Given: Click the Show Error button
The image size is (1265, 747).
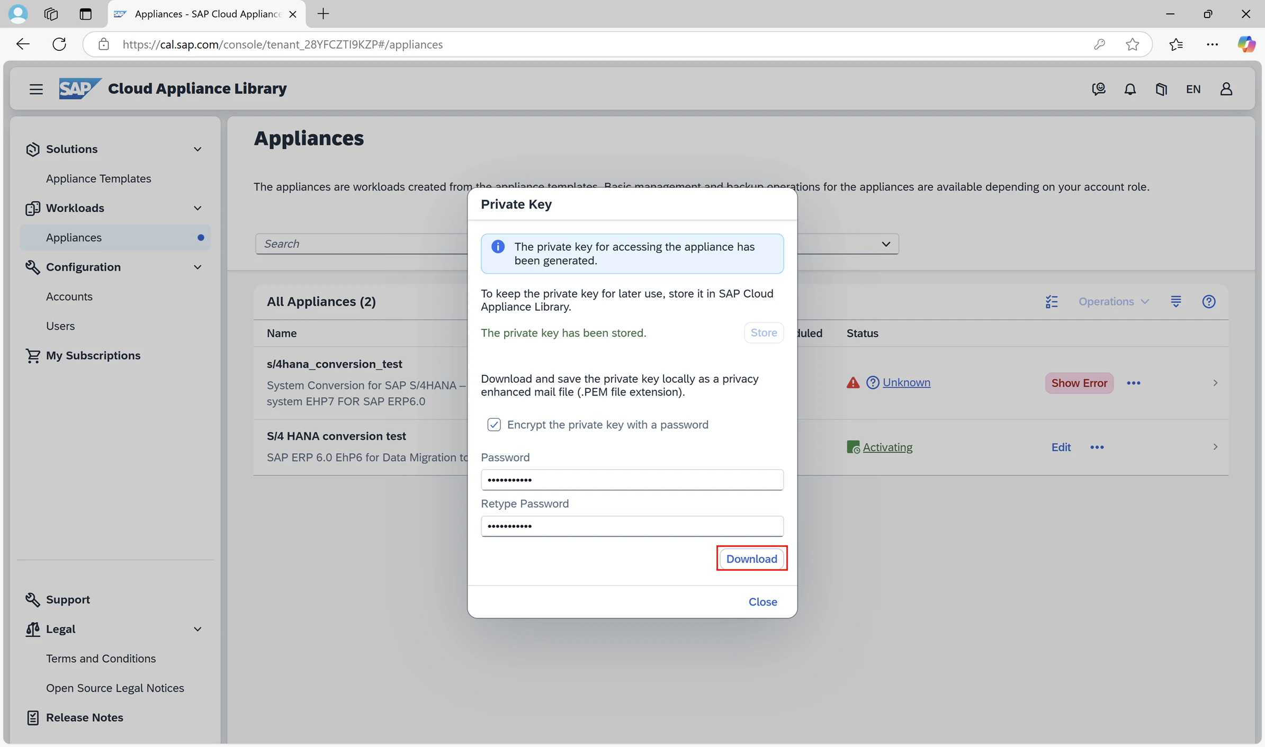Looking at the screenshot, I should tap(1079, 383).
